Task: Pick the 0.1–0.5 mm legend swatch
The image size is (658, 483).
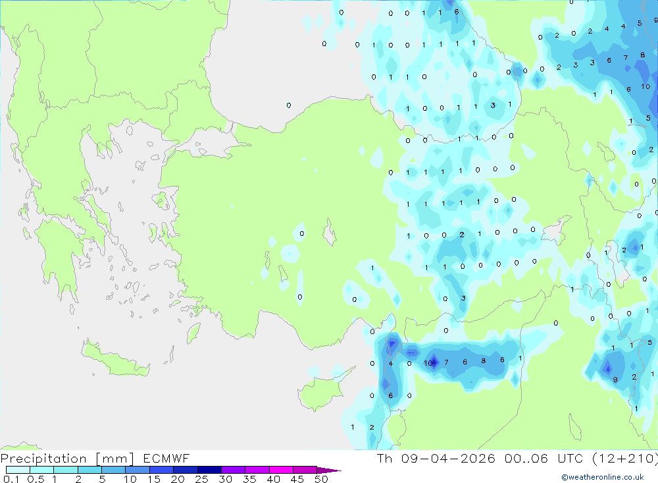Action: 18,470
